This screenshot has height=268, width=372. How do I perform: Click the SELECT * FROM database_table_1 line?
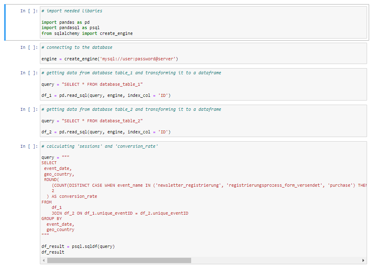(x=92, y=85)
